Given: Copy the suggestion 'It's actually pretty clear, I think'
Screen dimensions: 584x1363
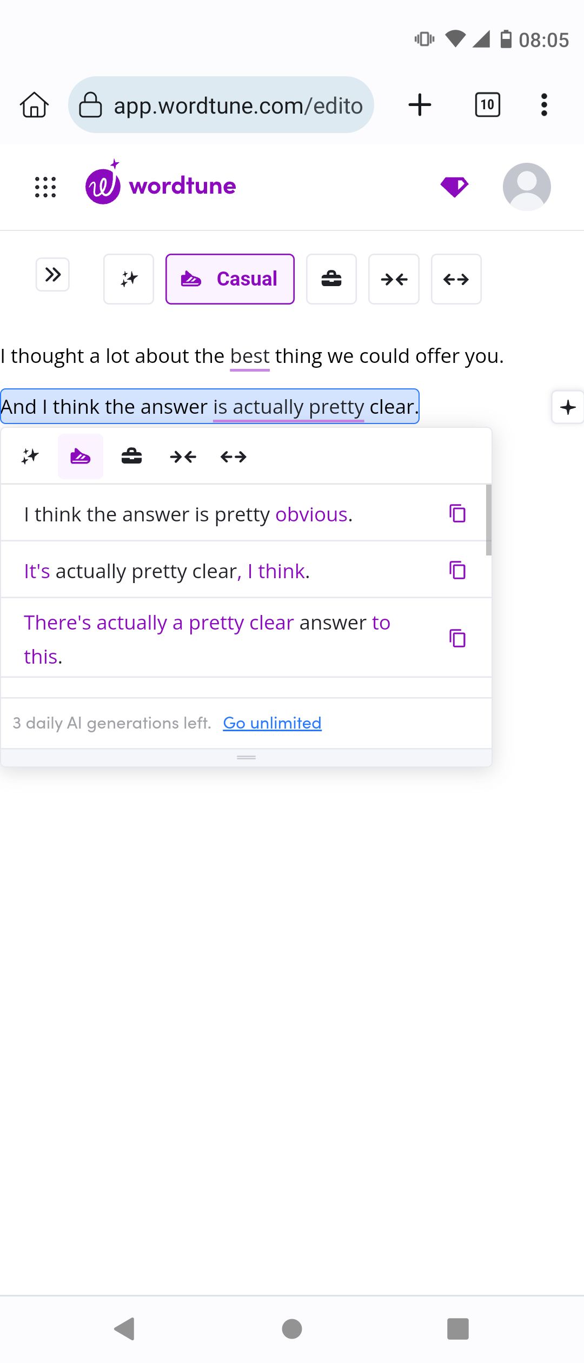Looking at the screenshot, I should (x=457, y=571).
